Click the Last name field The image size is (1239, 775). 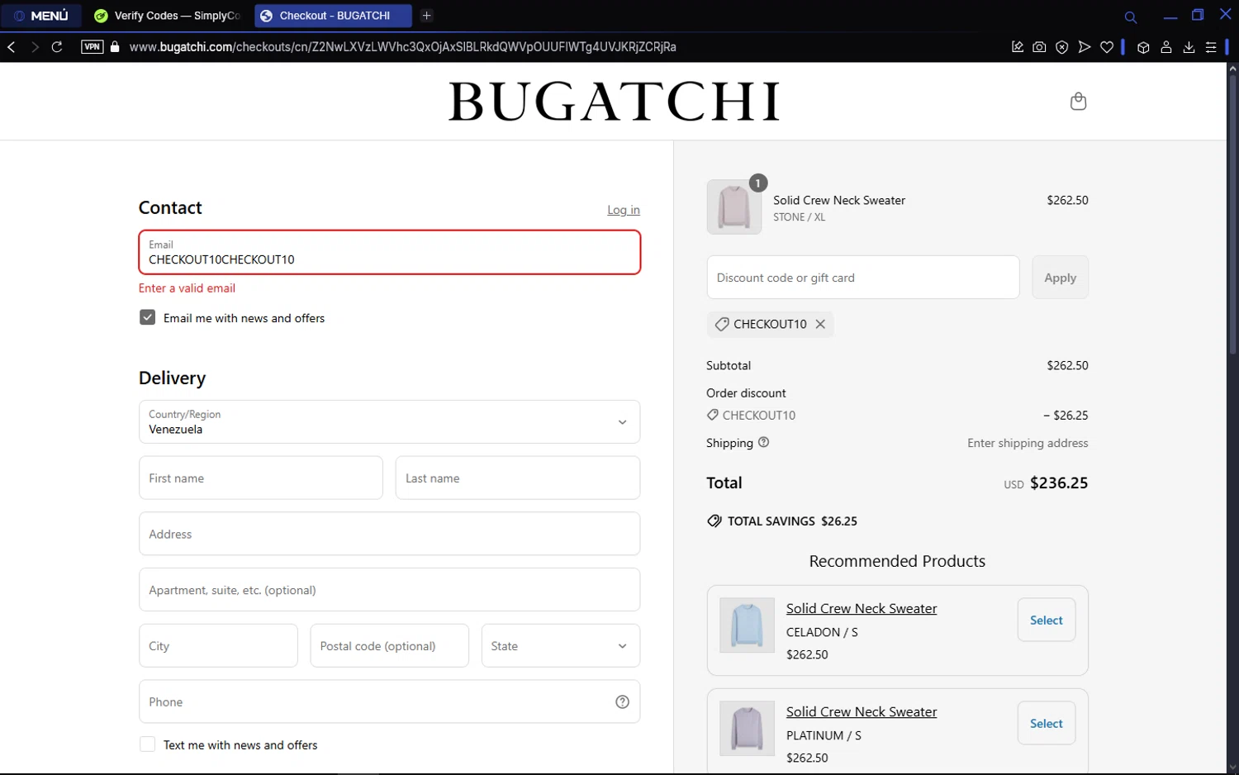(518, 478)
